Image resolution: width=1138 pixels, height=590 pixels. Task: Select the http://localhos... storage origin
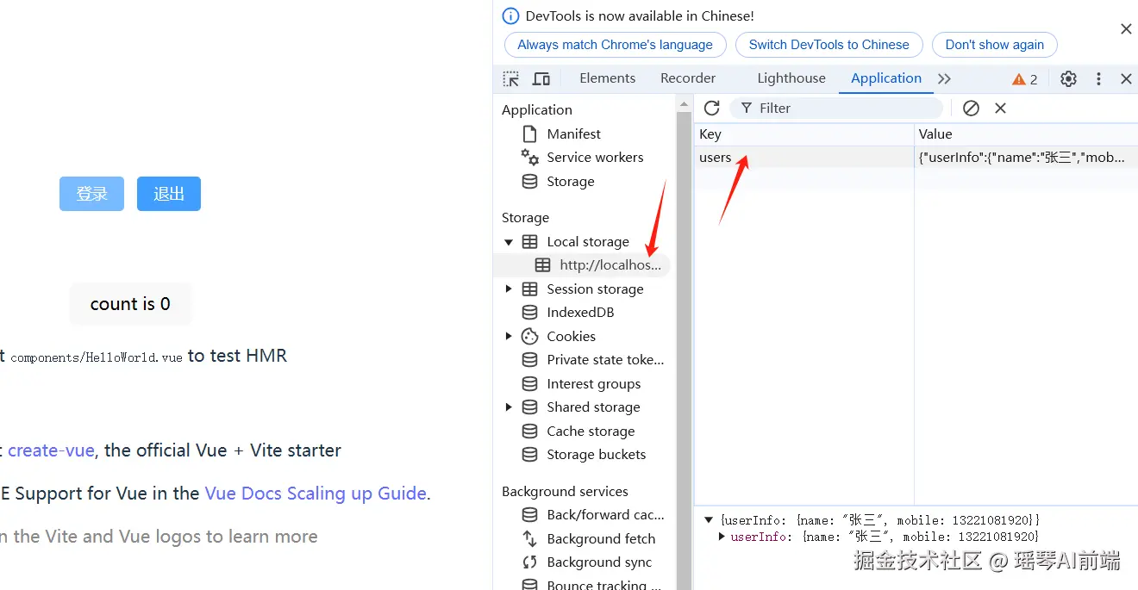point(610,265)
